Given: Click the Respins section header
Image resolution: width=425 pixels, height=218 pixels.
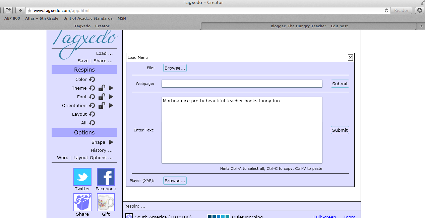Looking at the screenshot, I should tap(84, 70).
